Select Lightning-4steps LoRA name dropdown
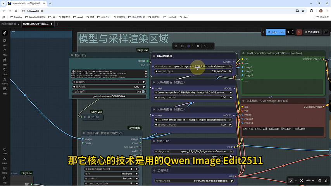The height and width of the screenshot is (186, 331). (193, 93)
